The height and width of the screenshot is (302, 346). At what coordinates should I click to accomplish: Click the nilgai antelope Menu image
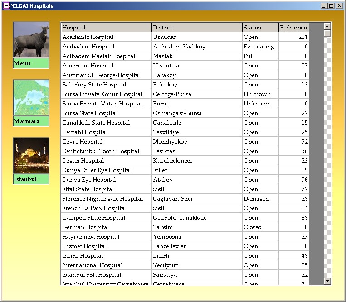pos(31,40)
